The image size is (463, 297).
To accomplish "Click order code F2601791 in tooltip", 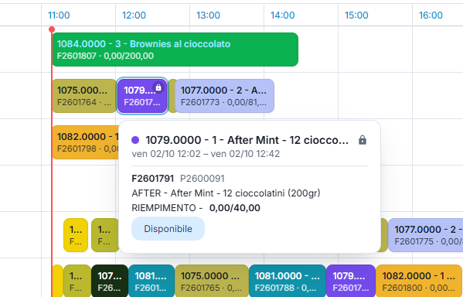I will coord(153,179).
